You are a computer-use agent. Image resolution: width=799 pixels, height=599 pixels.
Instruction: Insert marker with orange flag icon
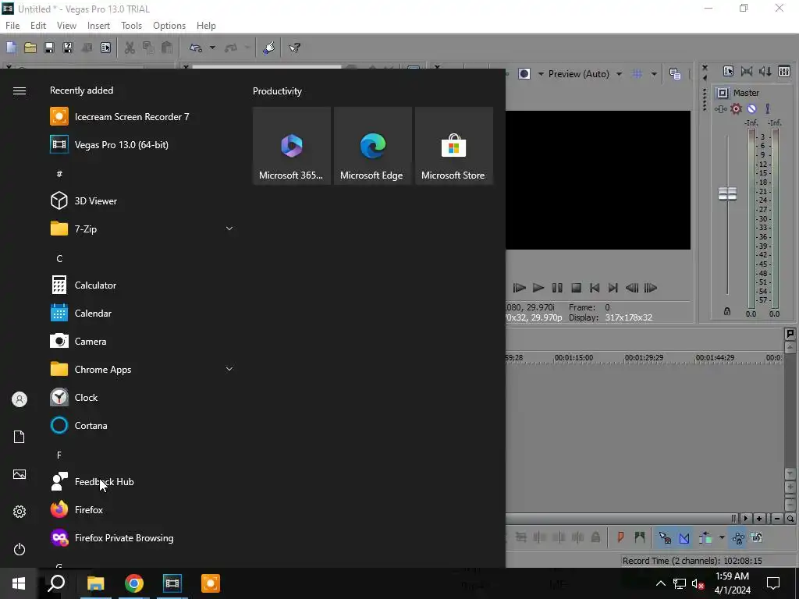pyautogui.click(x=620, y=537)
